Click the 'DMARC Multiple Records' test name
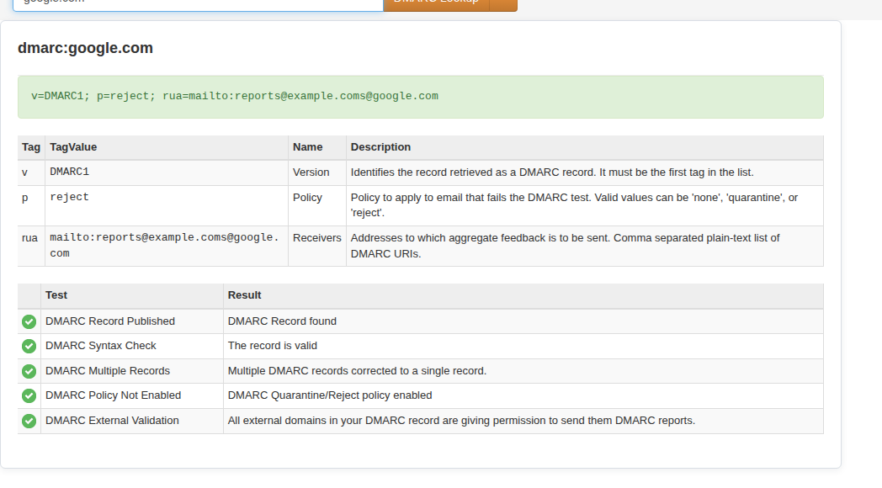The width and height of the screenshot is (882, 488). 108,371
